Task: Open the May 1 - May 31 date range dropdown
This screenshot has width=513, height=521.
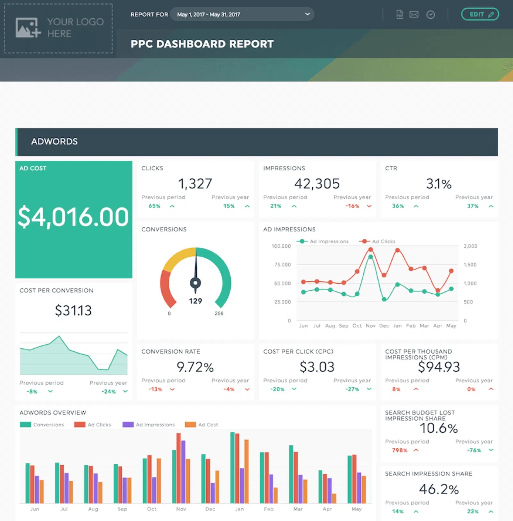Action: [x=242, y=14]
